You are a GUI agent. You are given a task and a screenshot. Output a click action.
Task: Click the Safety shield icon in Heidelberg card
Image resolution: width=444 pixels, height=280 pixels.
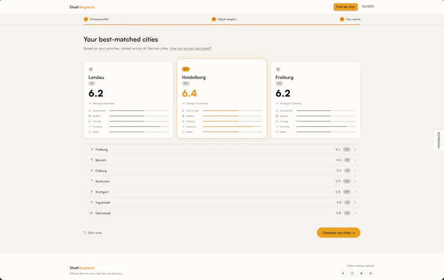click(x=183, y=132)
